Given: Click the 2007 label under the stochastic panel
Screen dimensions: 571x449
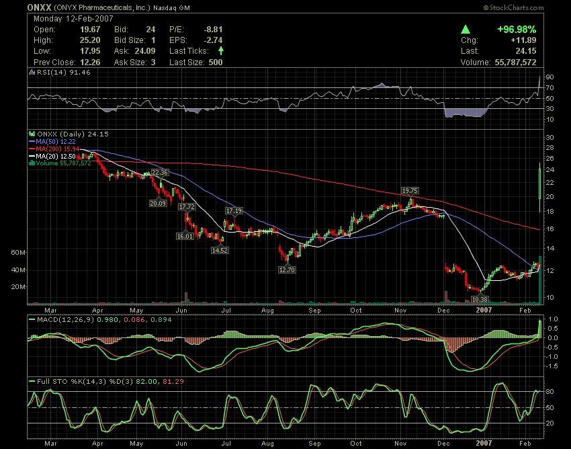Looking at the screenshot, I should 484,444.
